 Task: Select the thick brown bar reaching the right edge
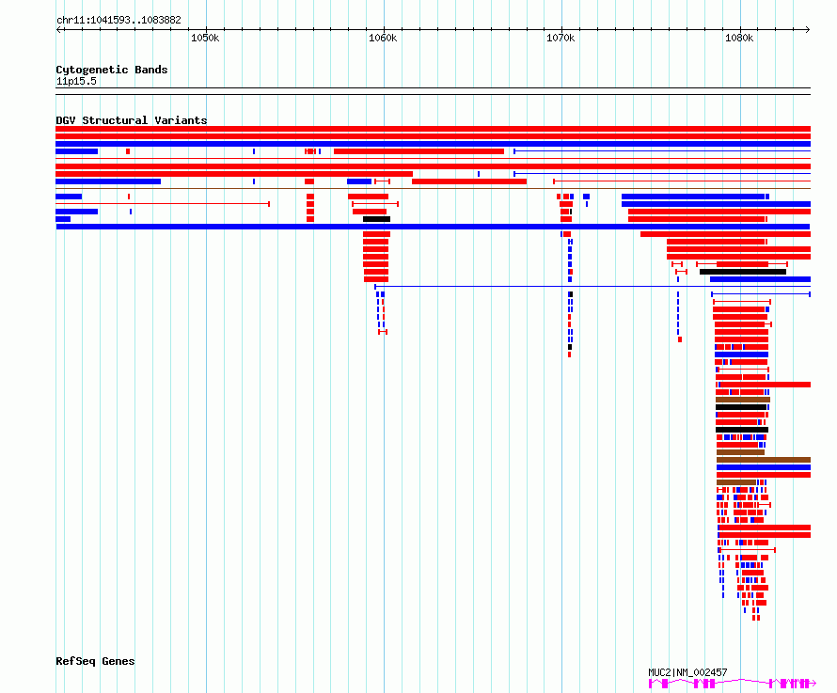pyautogui.click(x=764, y=460)
